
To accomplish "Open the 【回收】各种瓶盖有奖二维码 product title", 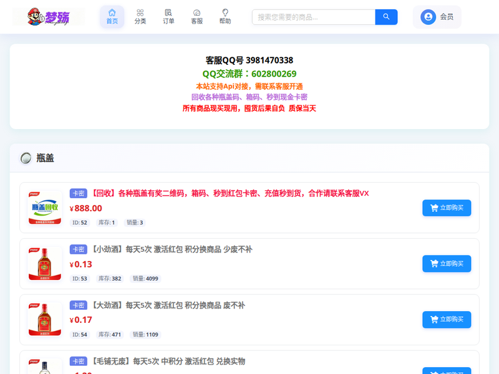I will click(x=230, y=193).
